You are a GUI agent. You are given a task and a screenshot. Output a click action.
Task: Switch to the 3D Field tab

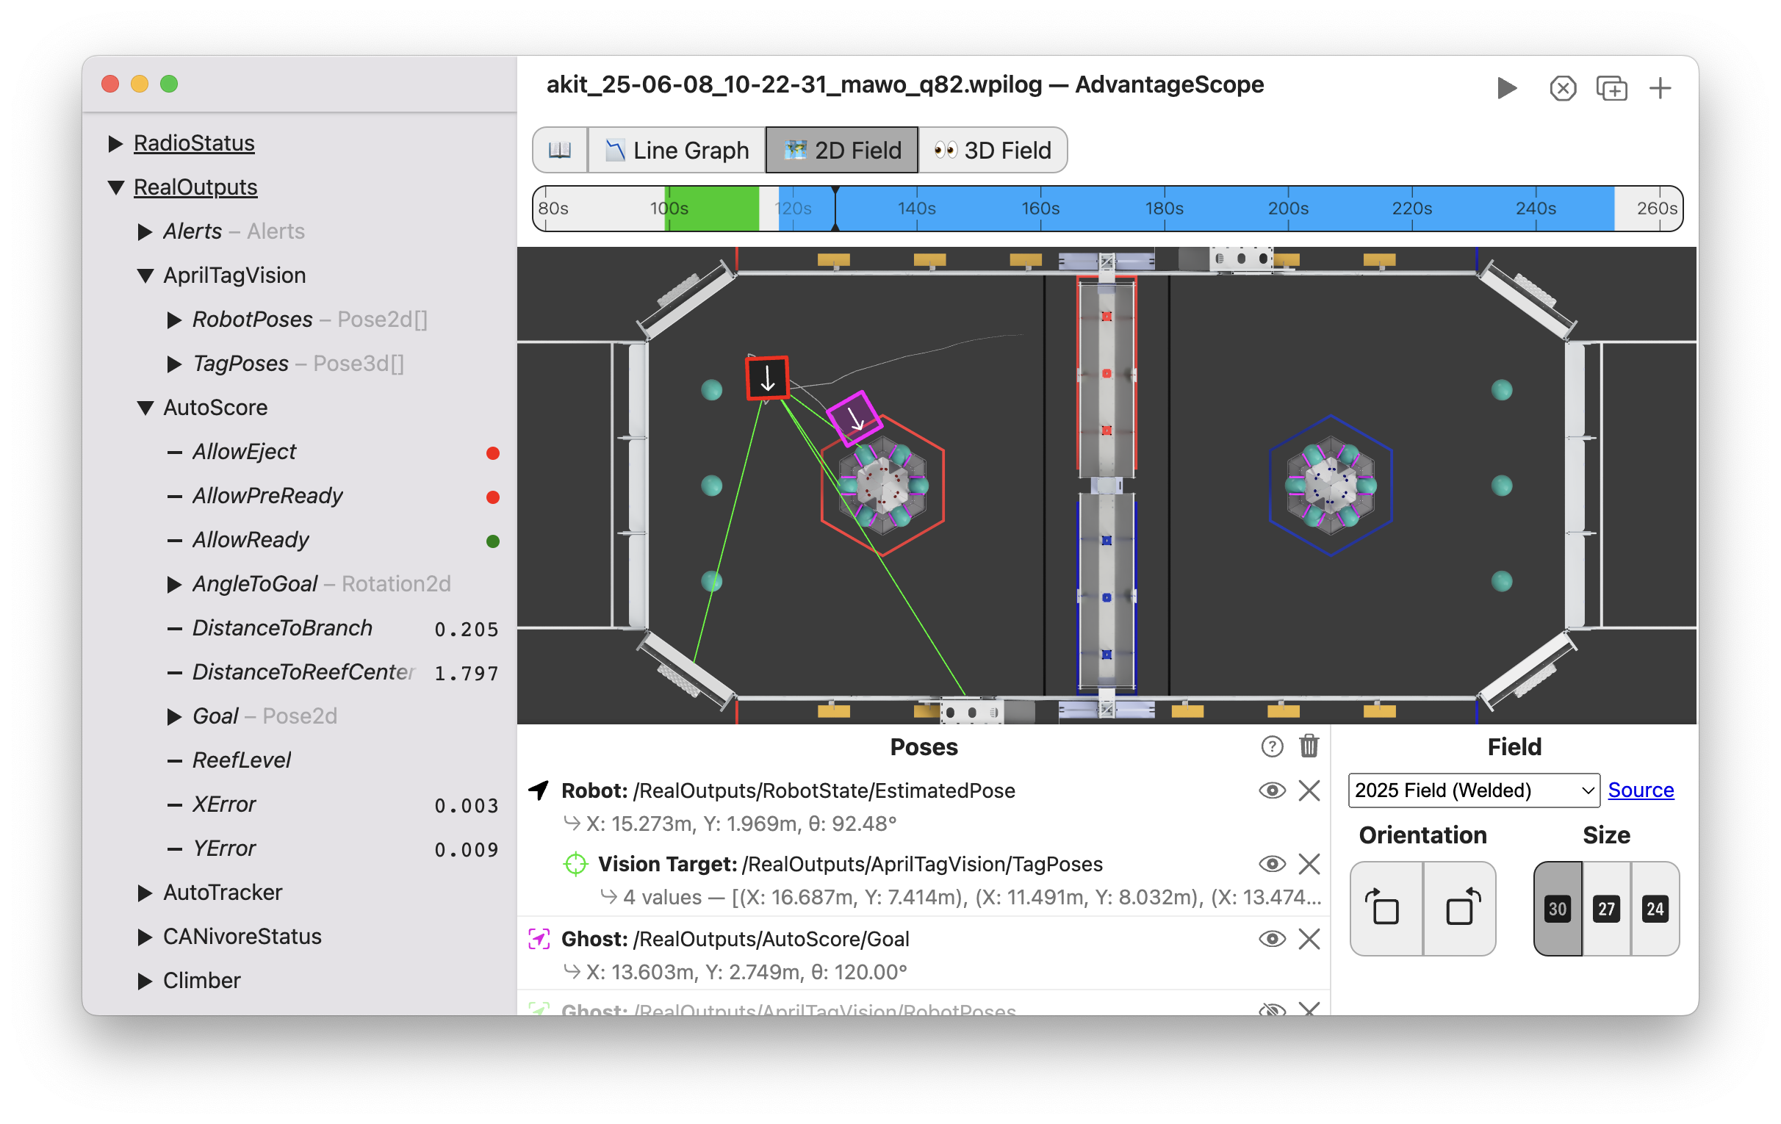click(993, 150)
